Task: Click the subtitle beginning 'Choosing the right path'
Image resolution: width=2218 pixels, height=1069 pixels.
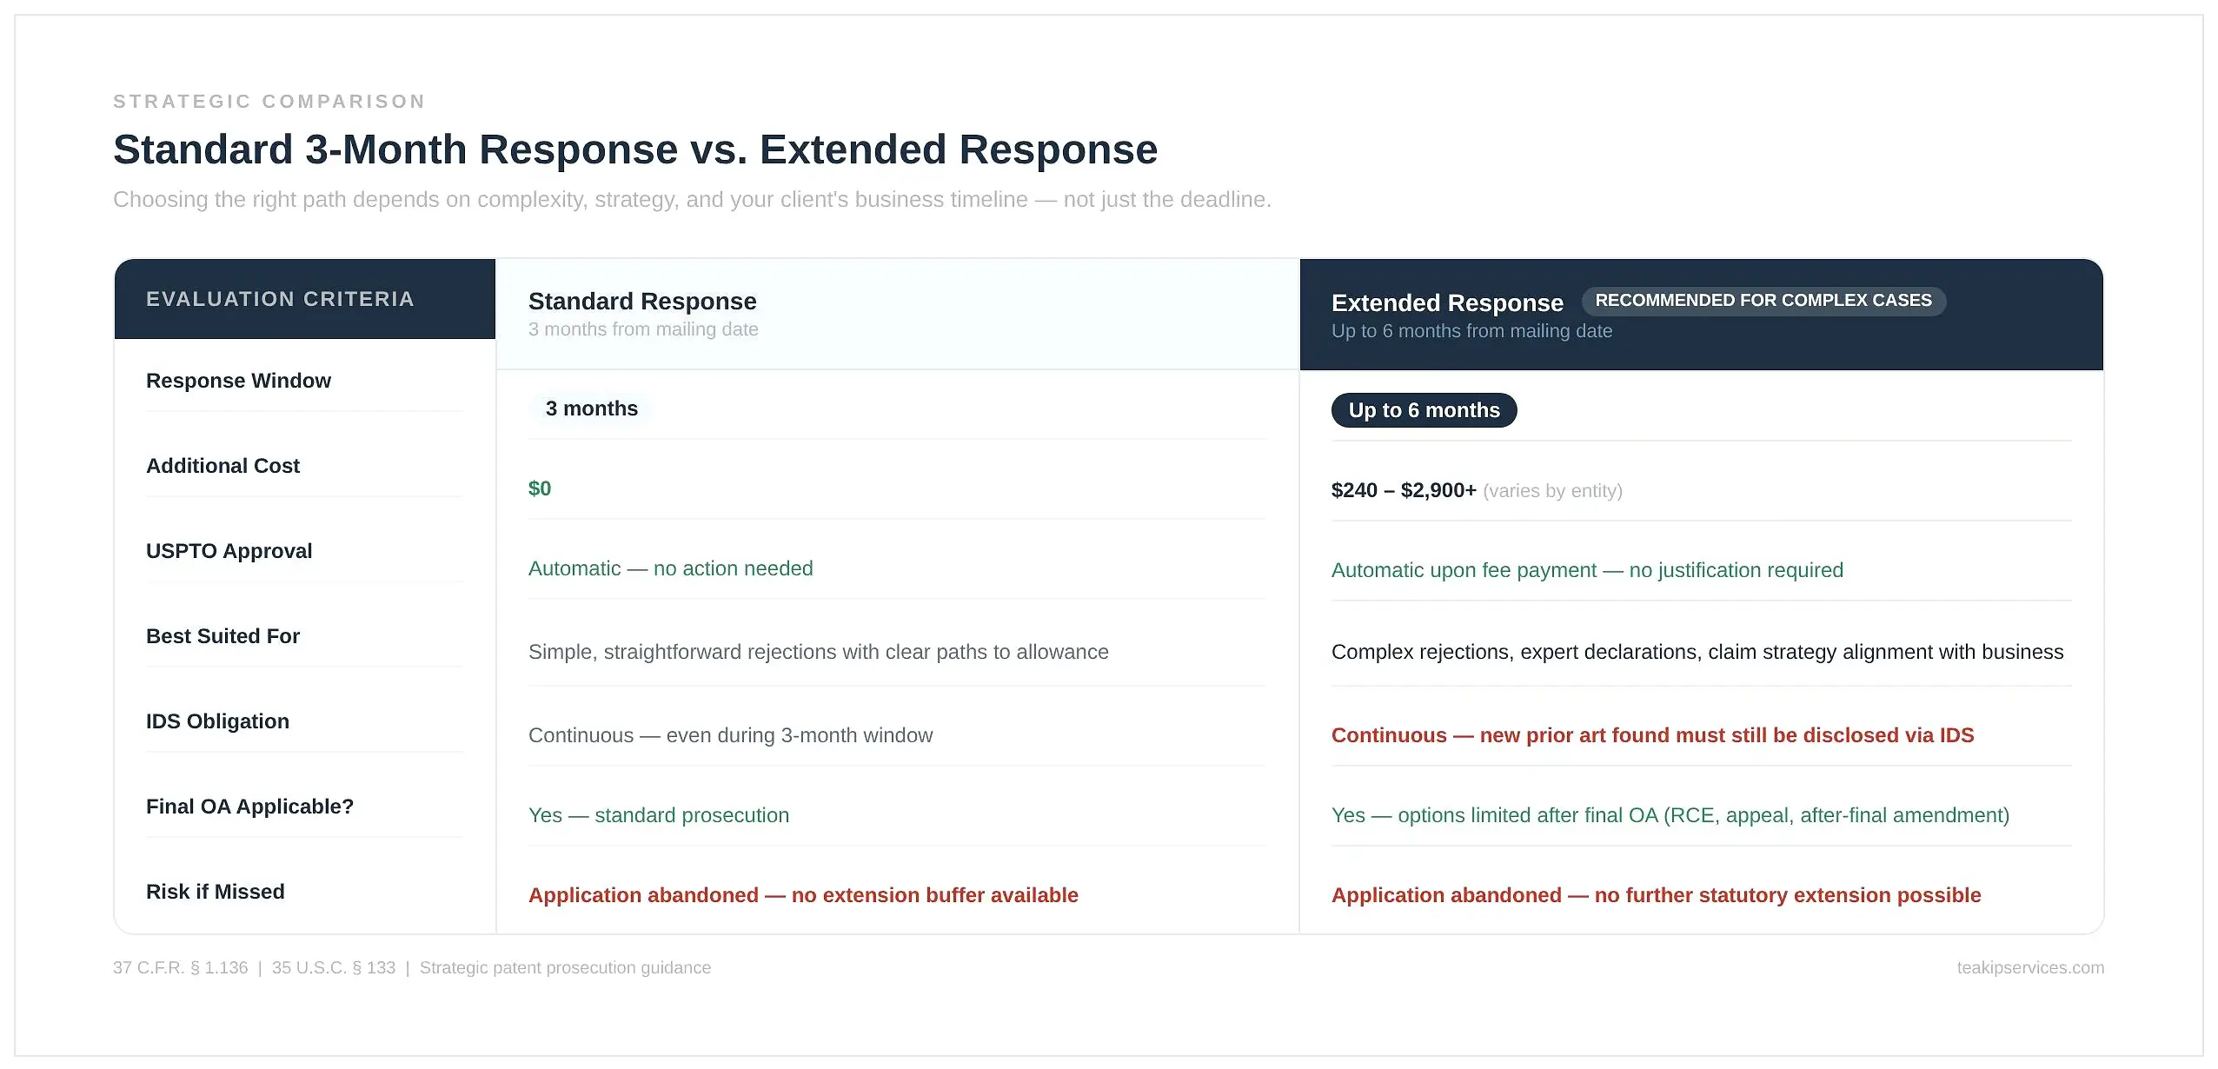Action: (692, 200)
